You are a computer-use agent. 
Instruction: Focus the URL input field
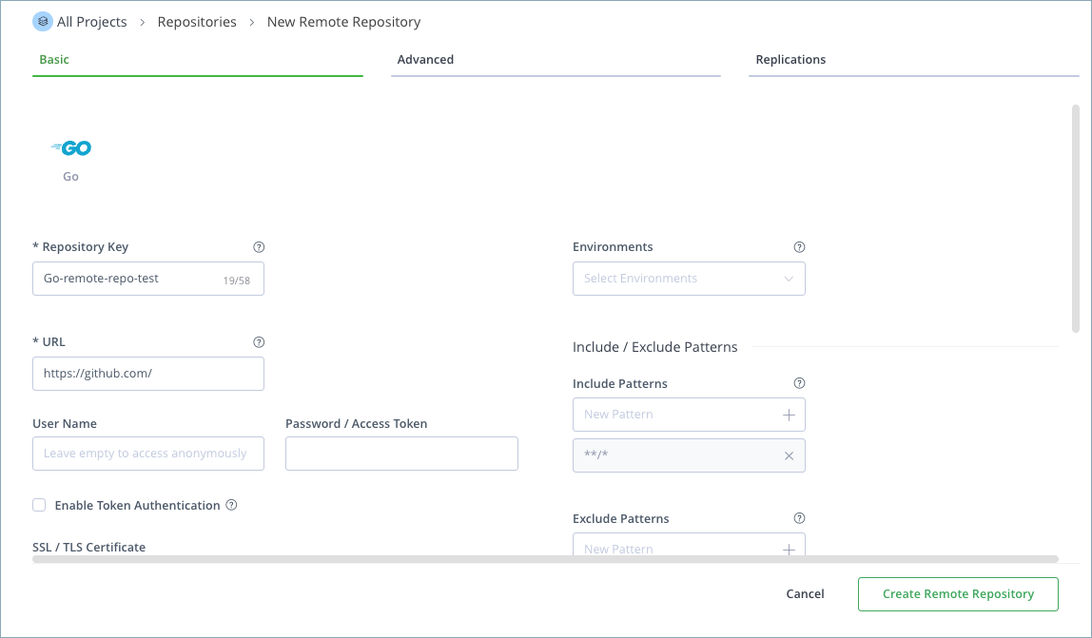(148, 374)
